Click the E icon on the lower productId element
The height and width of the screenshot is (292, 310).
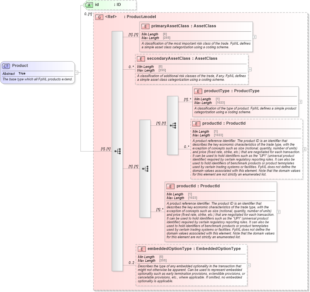(x=170, y=186)
